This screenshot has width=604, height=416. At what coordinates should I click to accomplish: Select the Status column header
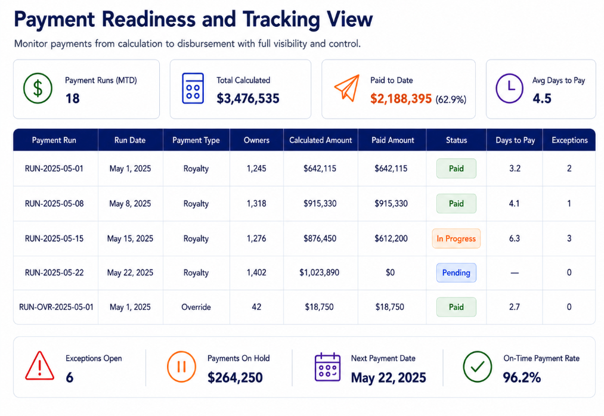click(457, 140)
